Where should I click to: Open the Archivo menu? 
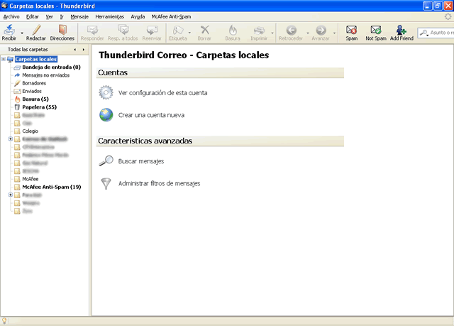11,17
